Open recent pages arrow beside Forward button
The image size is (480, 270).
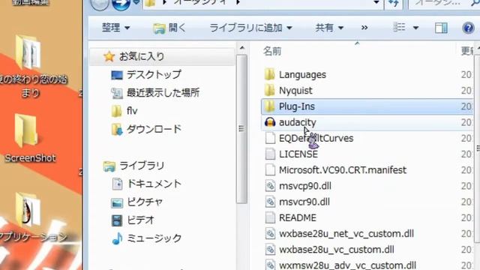pyautogui.click(x=136, y=2)
